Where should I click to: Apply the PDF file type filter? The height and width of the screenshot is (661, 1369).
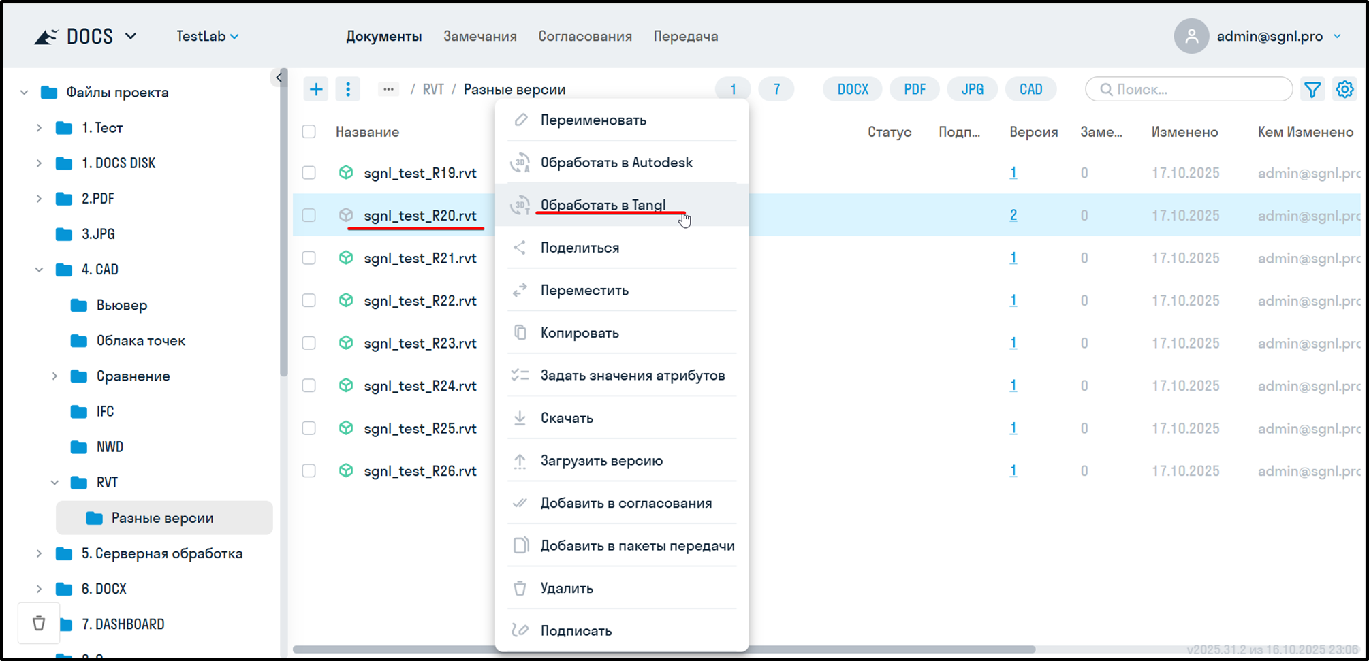[914, 89]
